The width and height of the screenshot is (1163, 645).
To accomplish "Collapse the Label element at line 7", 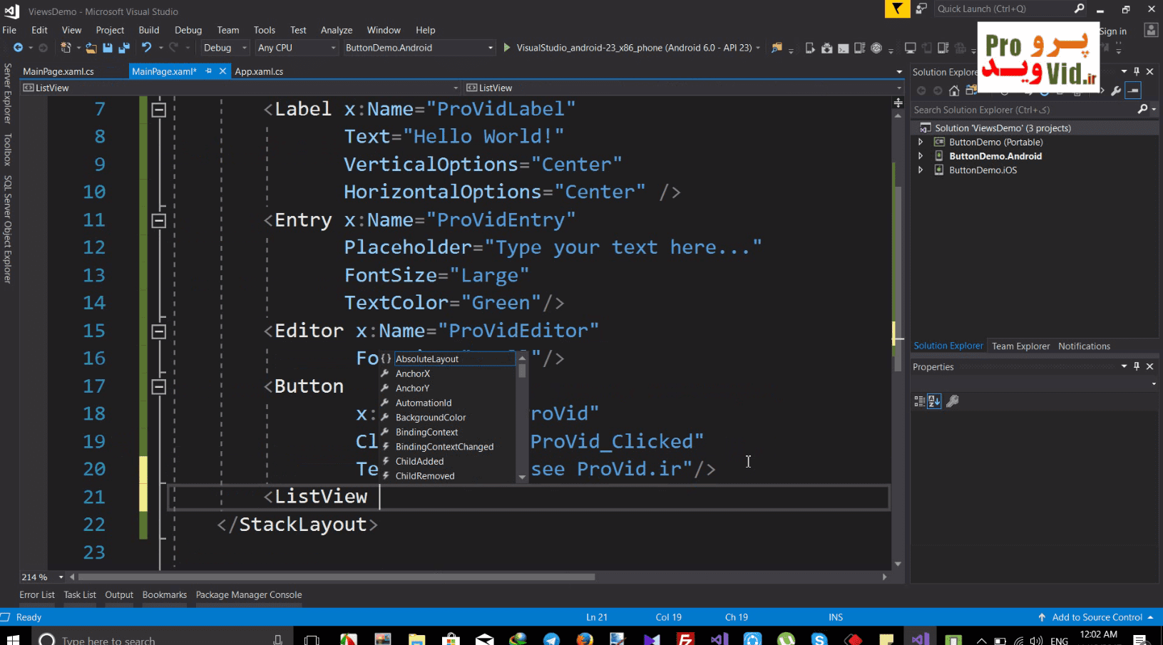I will 159,110.
